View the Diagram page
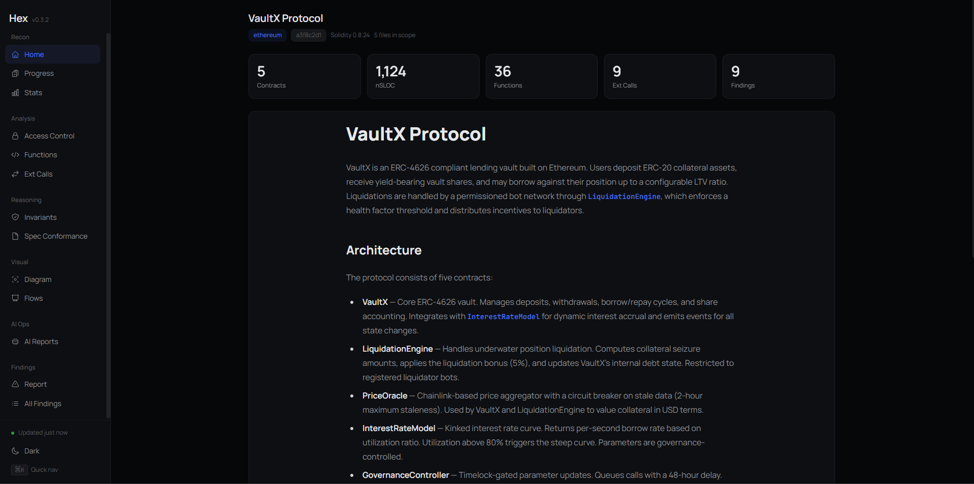 coord(38,279)
